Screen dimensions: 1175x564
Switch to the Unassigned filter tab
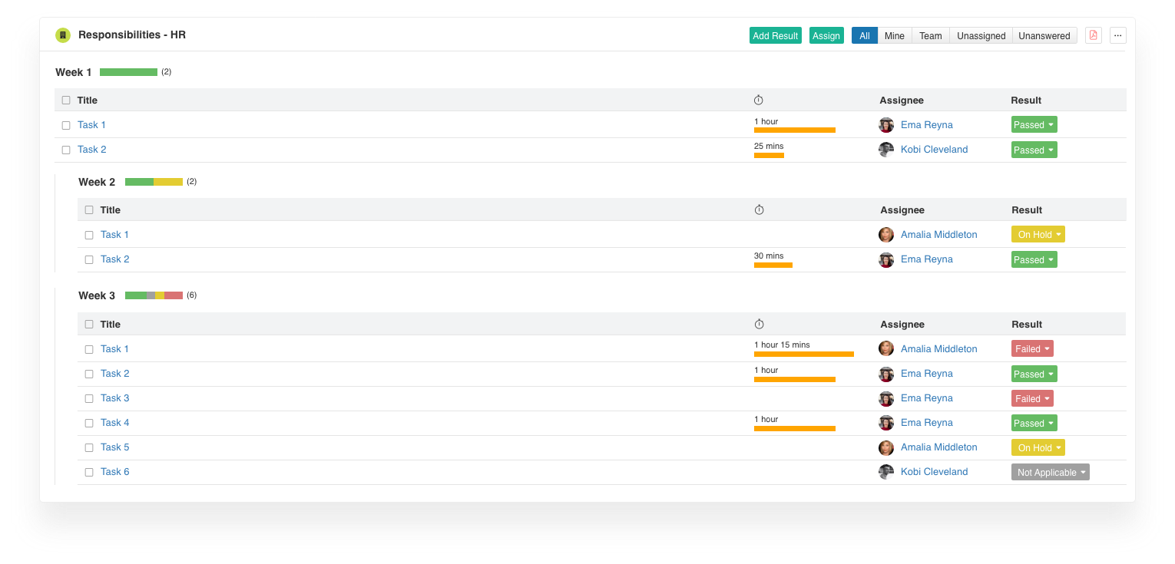click(x=981, y=35)
